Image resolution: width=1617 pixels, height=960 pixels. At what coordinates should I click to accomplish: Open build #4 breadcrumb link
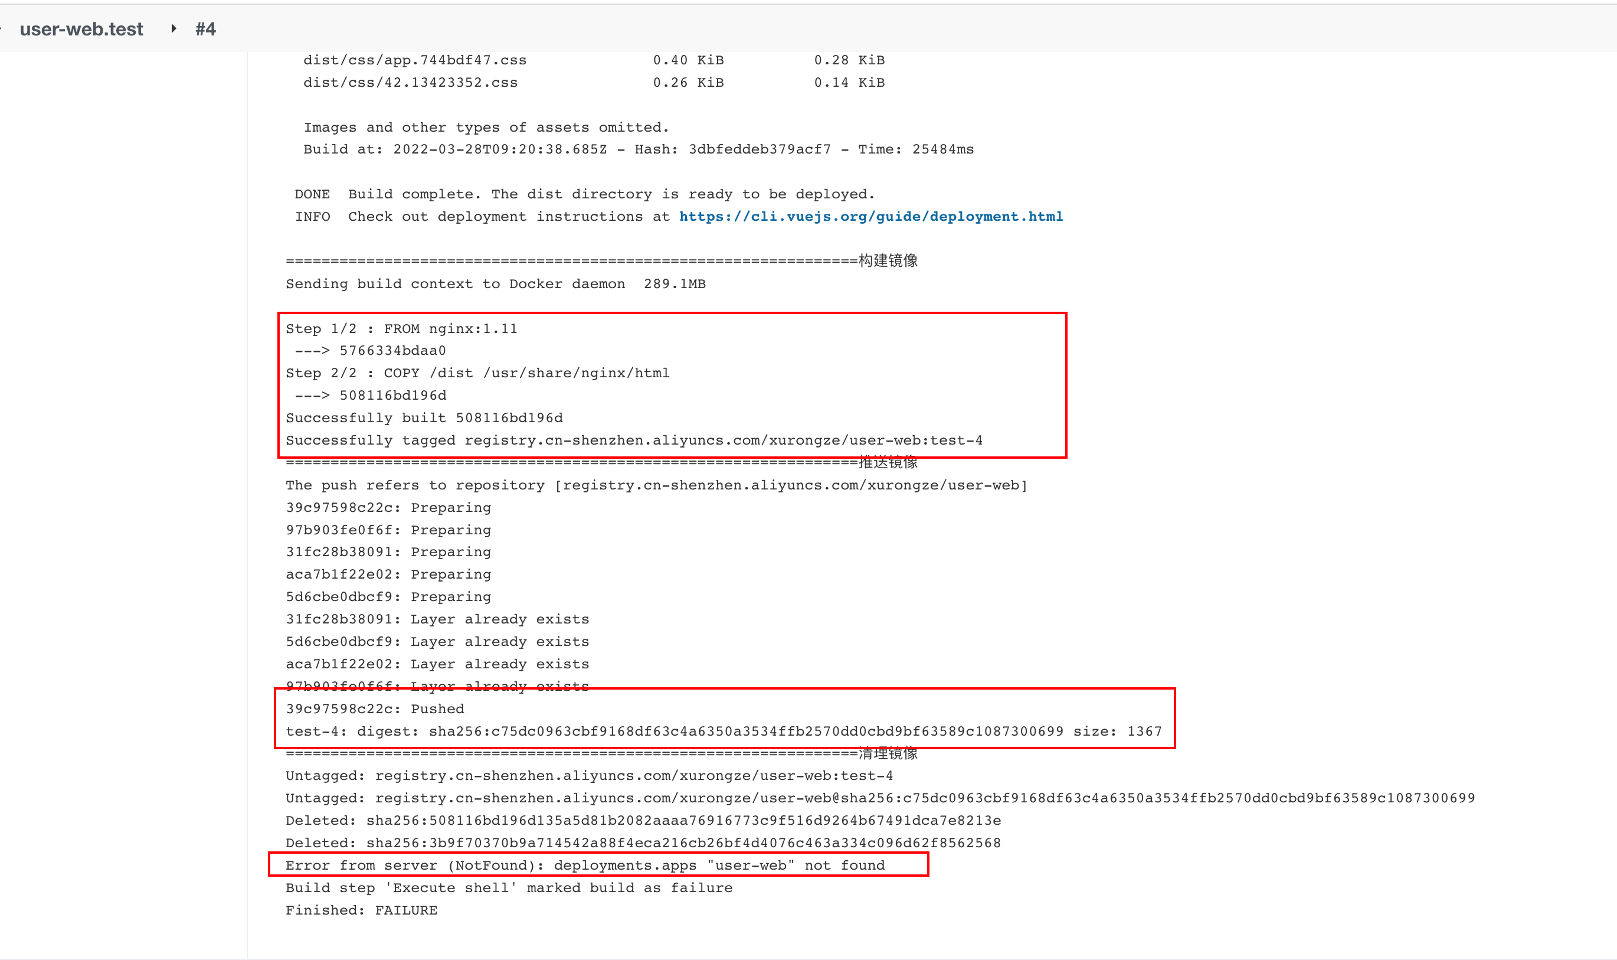click(x=205, y=29)
